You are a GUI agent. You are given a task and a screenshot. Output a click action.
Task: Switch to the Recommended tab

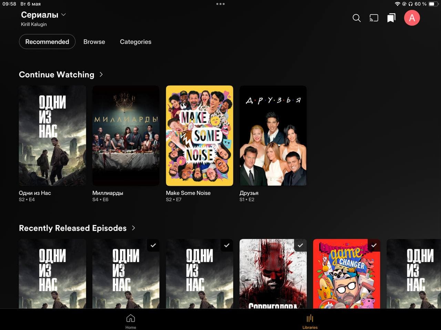coord(47,42)
